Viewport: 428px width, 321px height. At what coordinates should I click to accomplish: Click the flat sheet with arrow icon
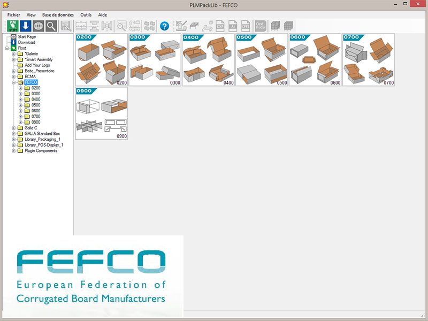pyautogui.click(x=208, y=26)
